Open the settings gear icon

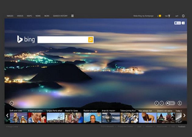coord(183,16)
